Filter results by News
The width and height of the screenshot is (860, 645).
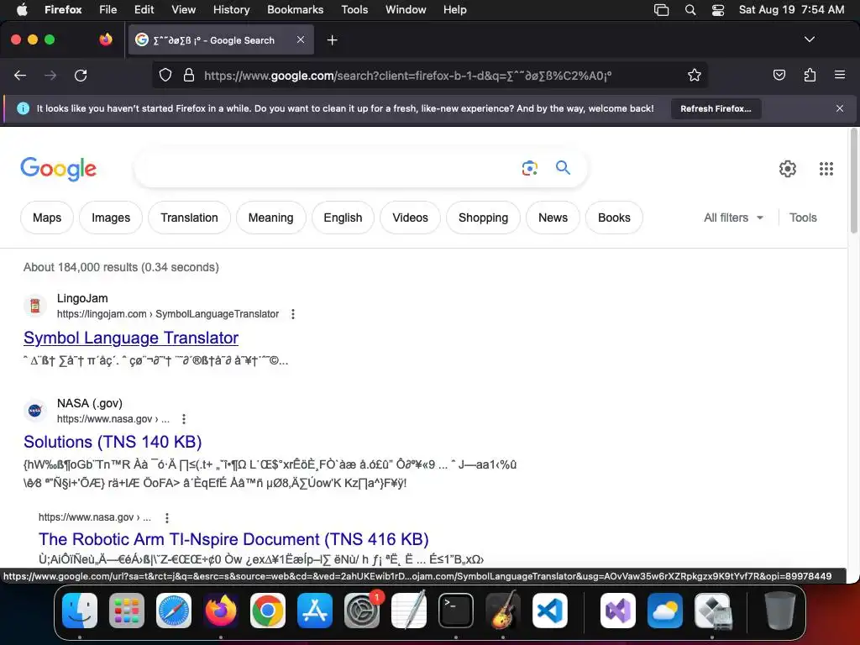(553, 218)
